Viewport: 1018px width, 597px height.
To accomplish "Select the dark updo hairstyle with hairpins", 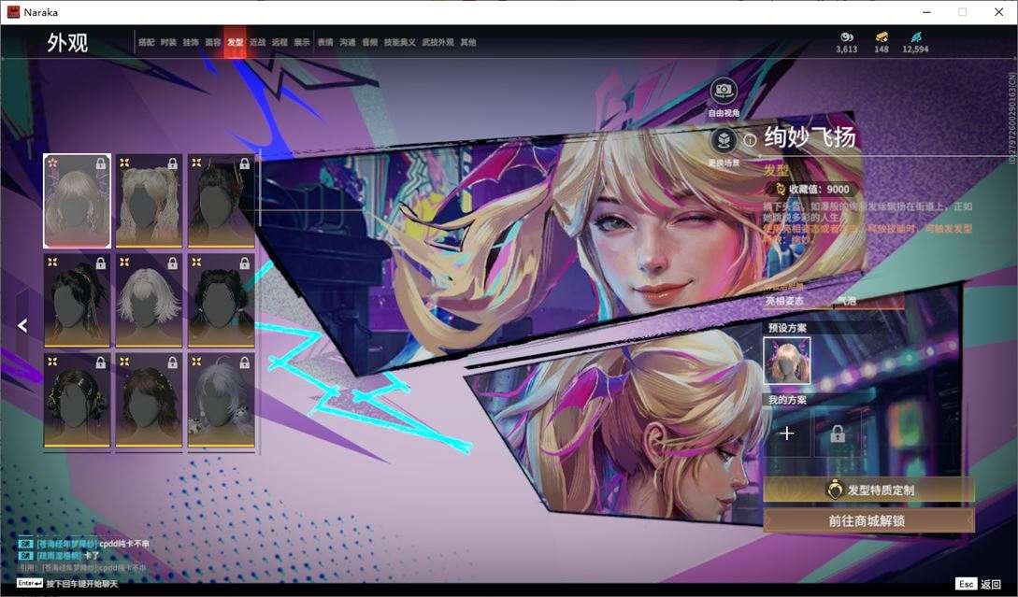I will [221, 201].
